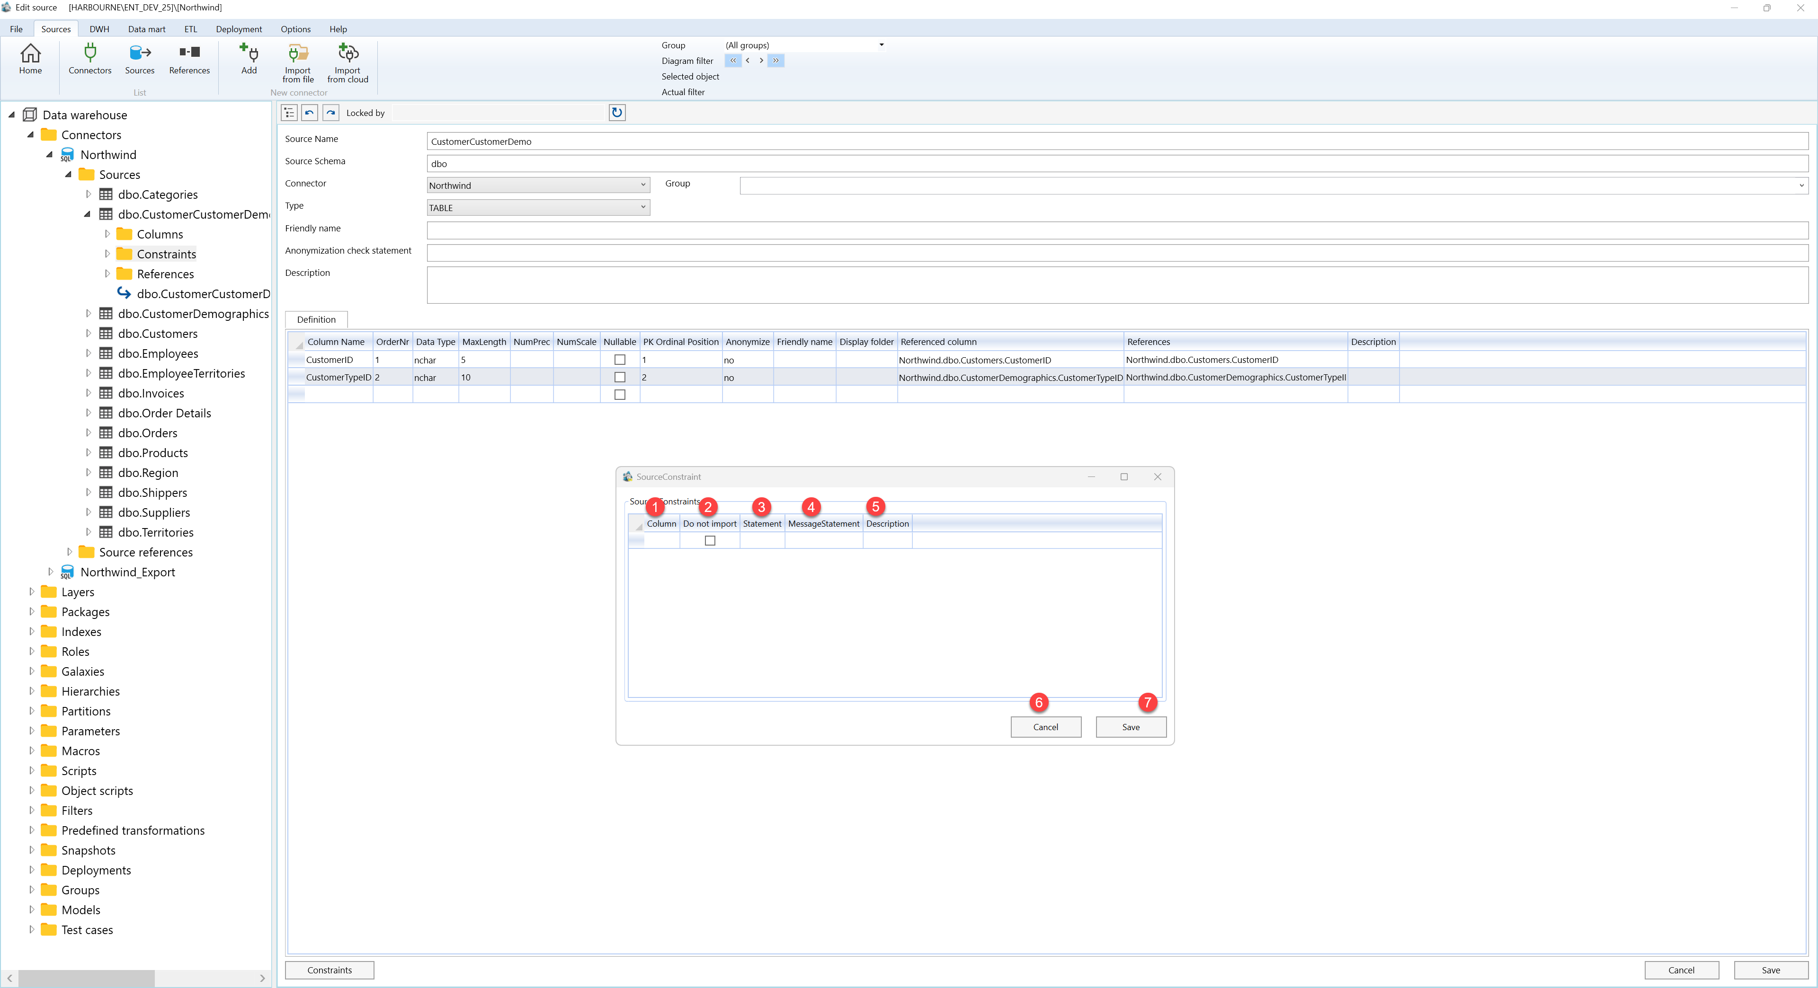
Task: Jump to last diagram filter
Action: (x=775, y=61)
